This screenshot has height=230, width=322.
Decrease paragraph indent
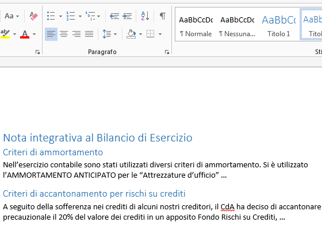pyautogui.click(x=114, y=16)
